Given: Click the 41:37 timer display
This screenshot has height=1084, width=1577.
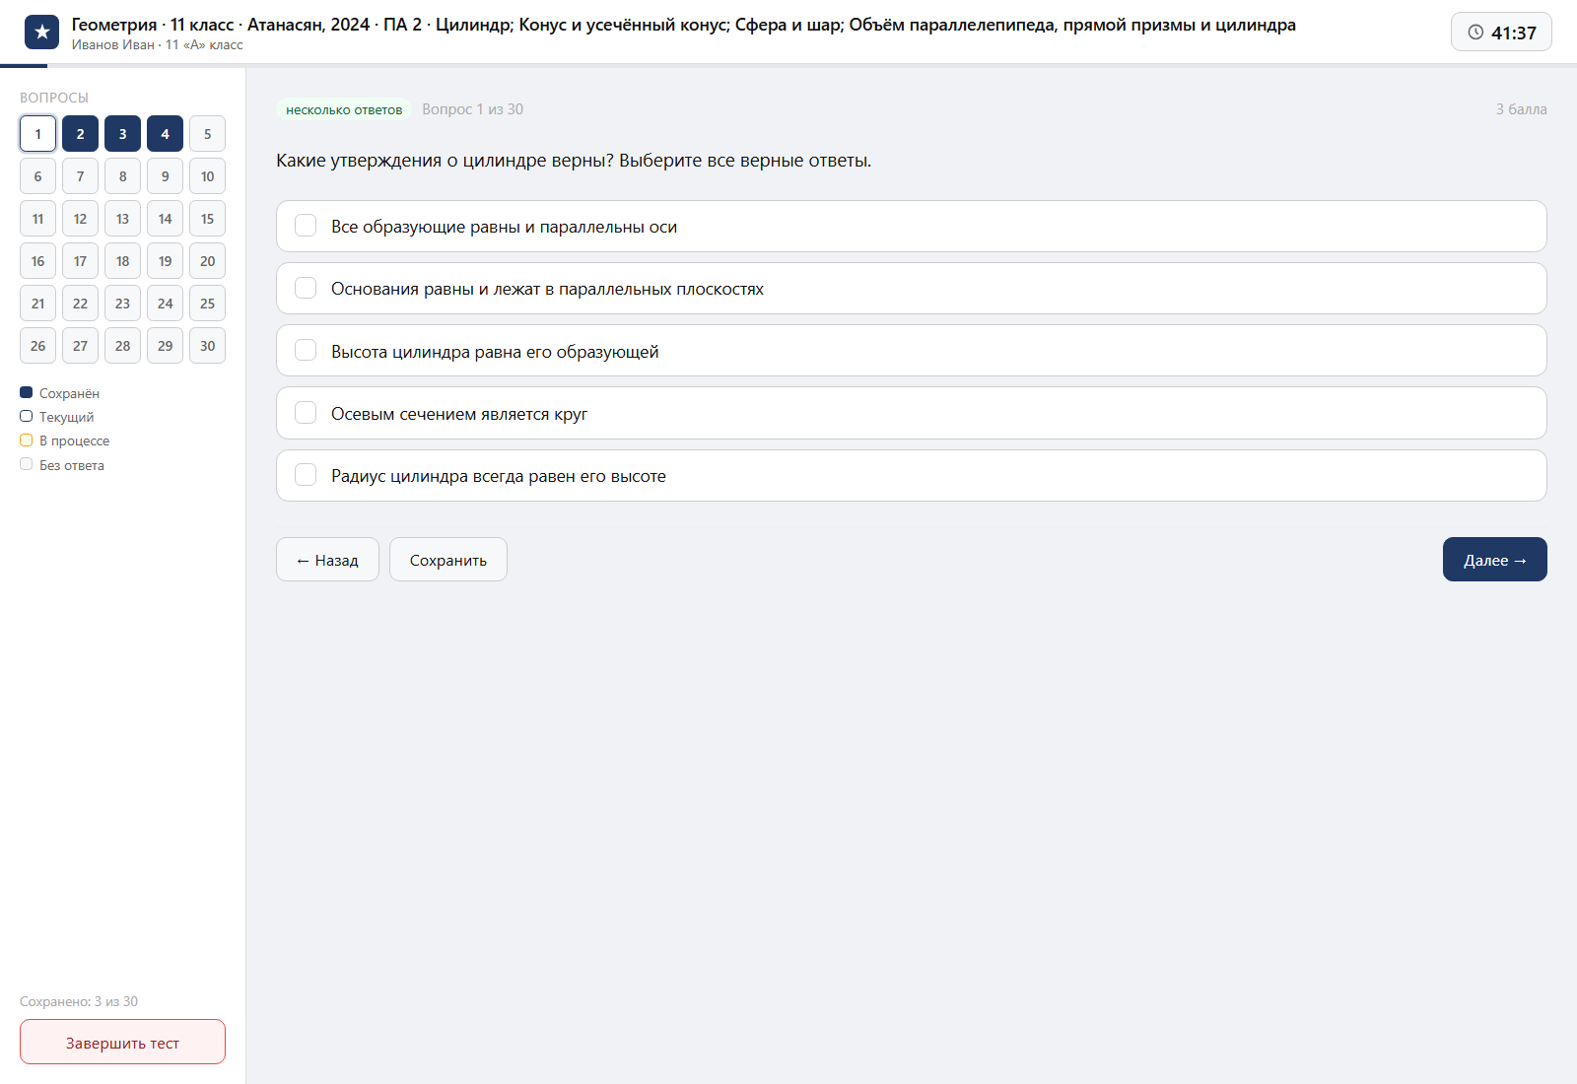Looking at the screenshot, I should [x=1501, y=33].
